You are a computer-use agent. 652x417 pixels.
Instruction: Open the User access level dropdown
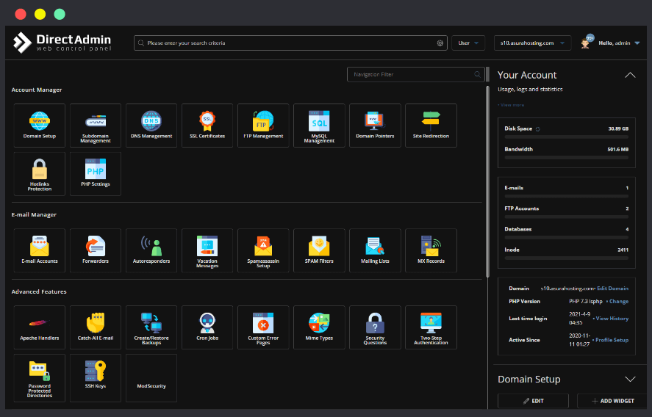468,43
